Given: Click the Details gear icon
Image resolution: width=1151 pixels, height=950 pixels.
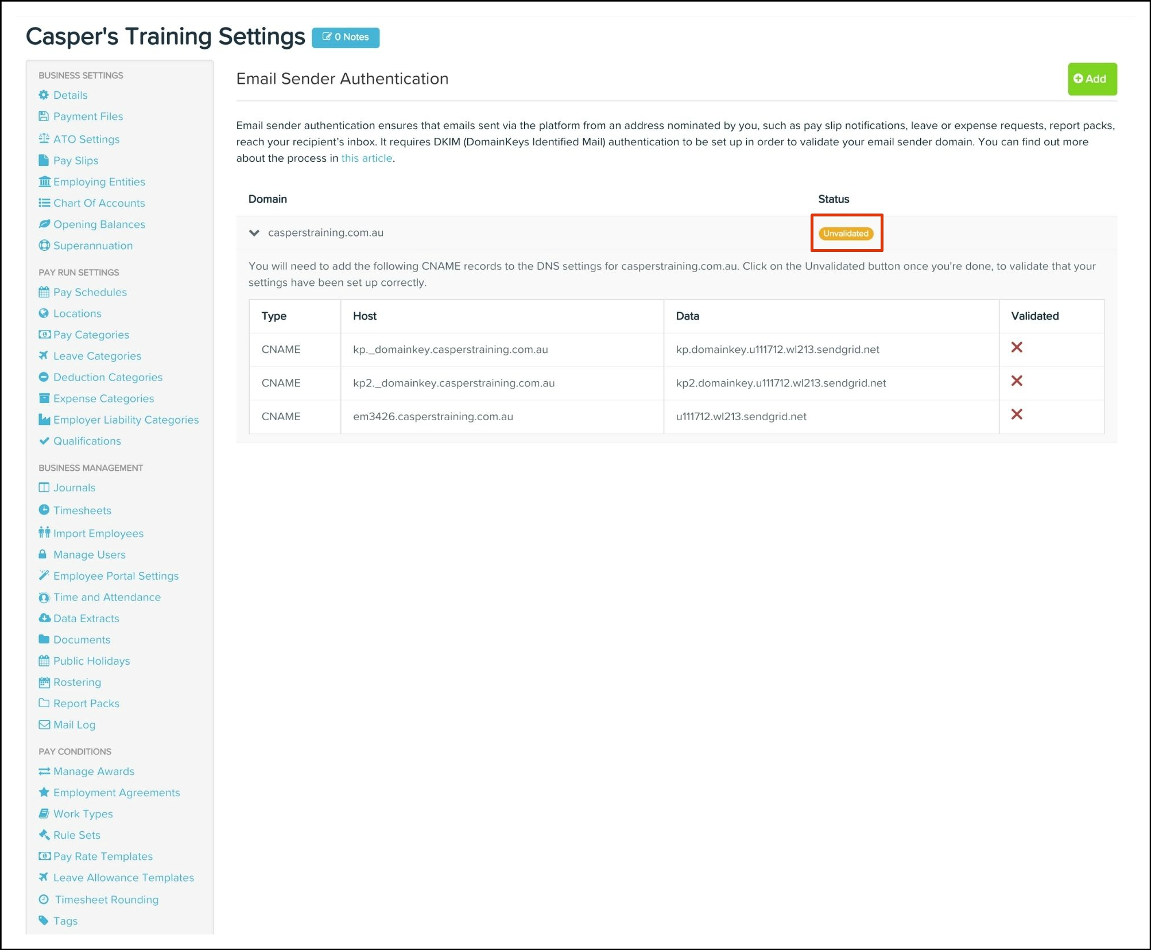Looking at the screenshot, I should (44, 95).
